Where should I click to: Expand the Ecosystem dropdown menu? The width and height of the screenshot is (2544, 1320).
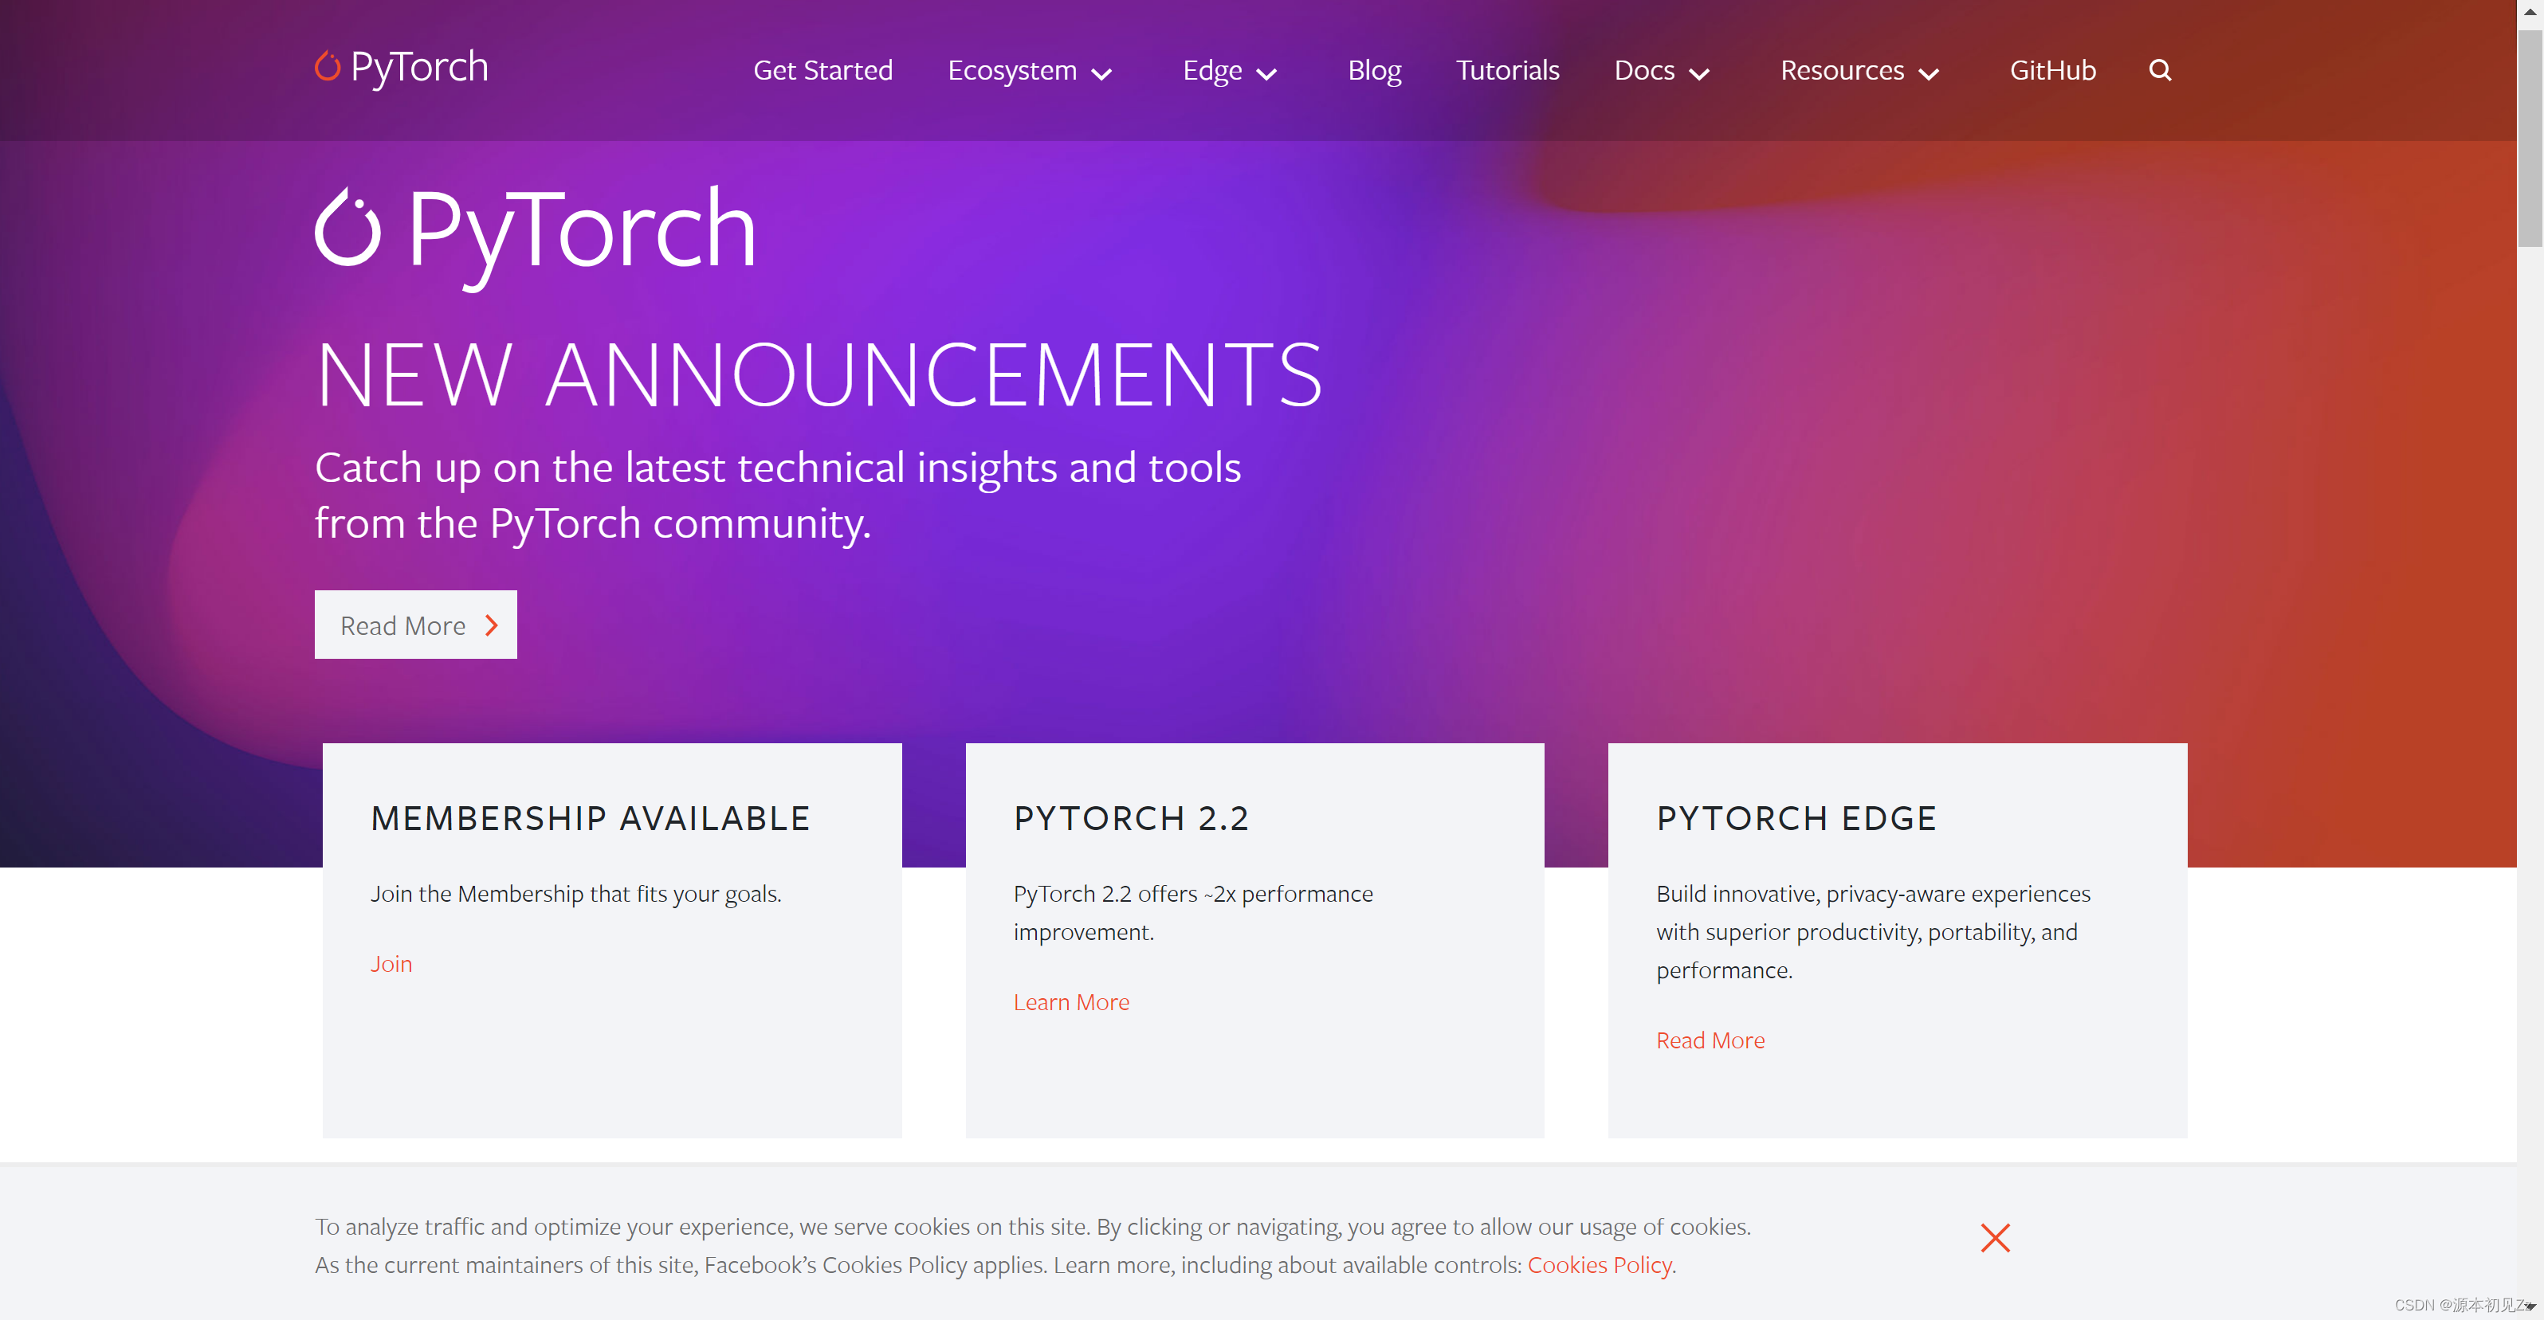1029,71
